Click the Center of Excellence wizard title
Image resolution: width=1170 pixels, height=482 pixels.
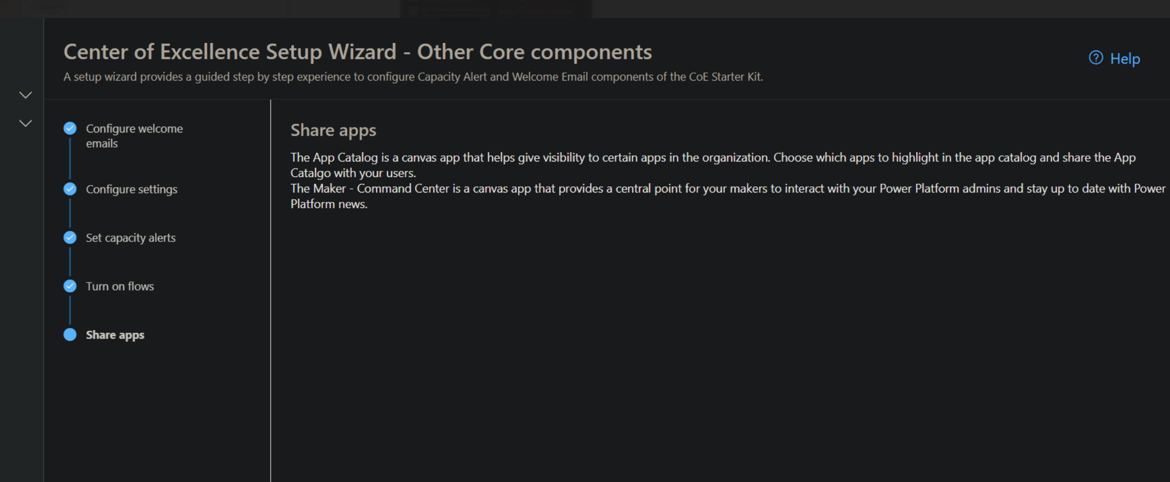[x=357, y=51]
